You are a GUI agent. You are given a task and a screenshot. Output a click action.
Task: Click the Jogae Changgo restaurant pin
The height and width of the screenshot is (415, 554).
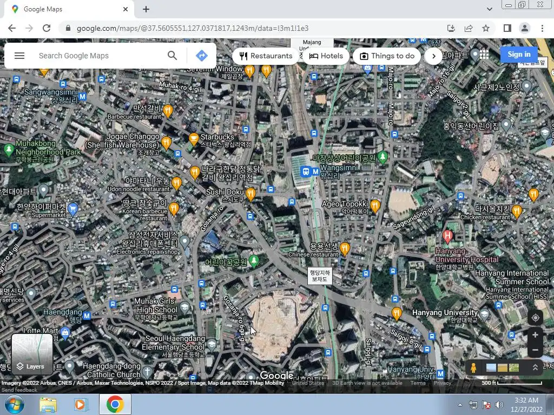pos(166,143)
